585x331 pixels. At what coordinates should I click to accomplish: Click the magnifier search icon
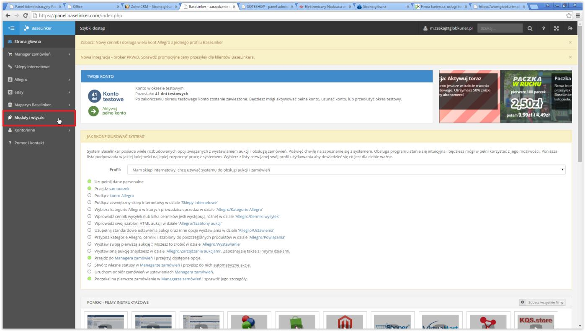tap(530, 28)
